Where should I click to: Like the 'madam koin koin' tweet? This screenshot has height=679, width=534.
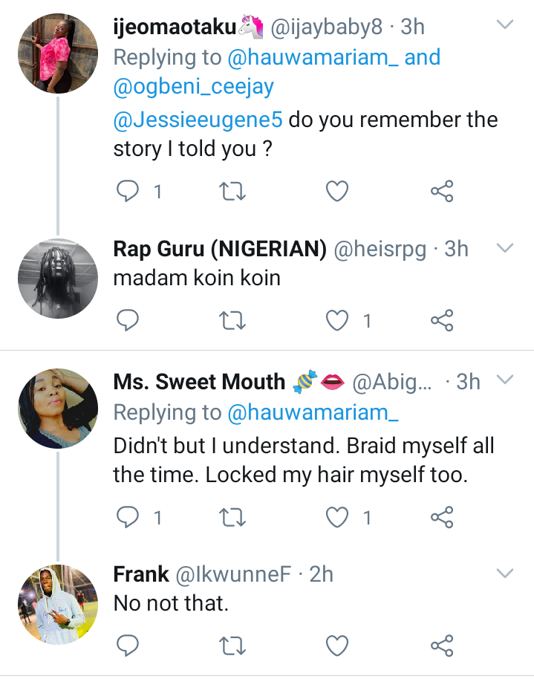pyautogui.click(x=338, y=320)
